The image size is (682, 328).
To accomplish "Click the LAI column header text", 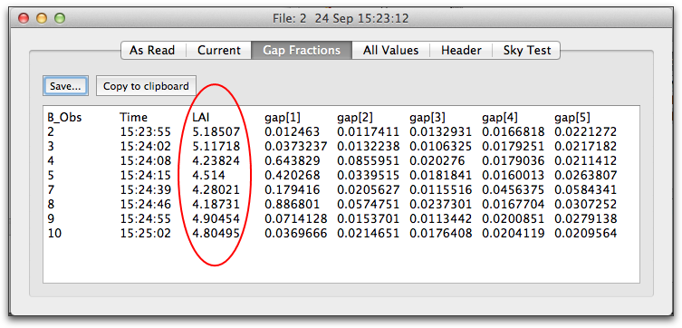I will pos(201,118).
